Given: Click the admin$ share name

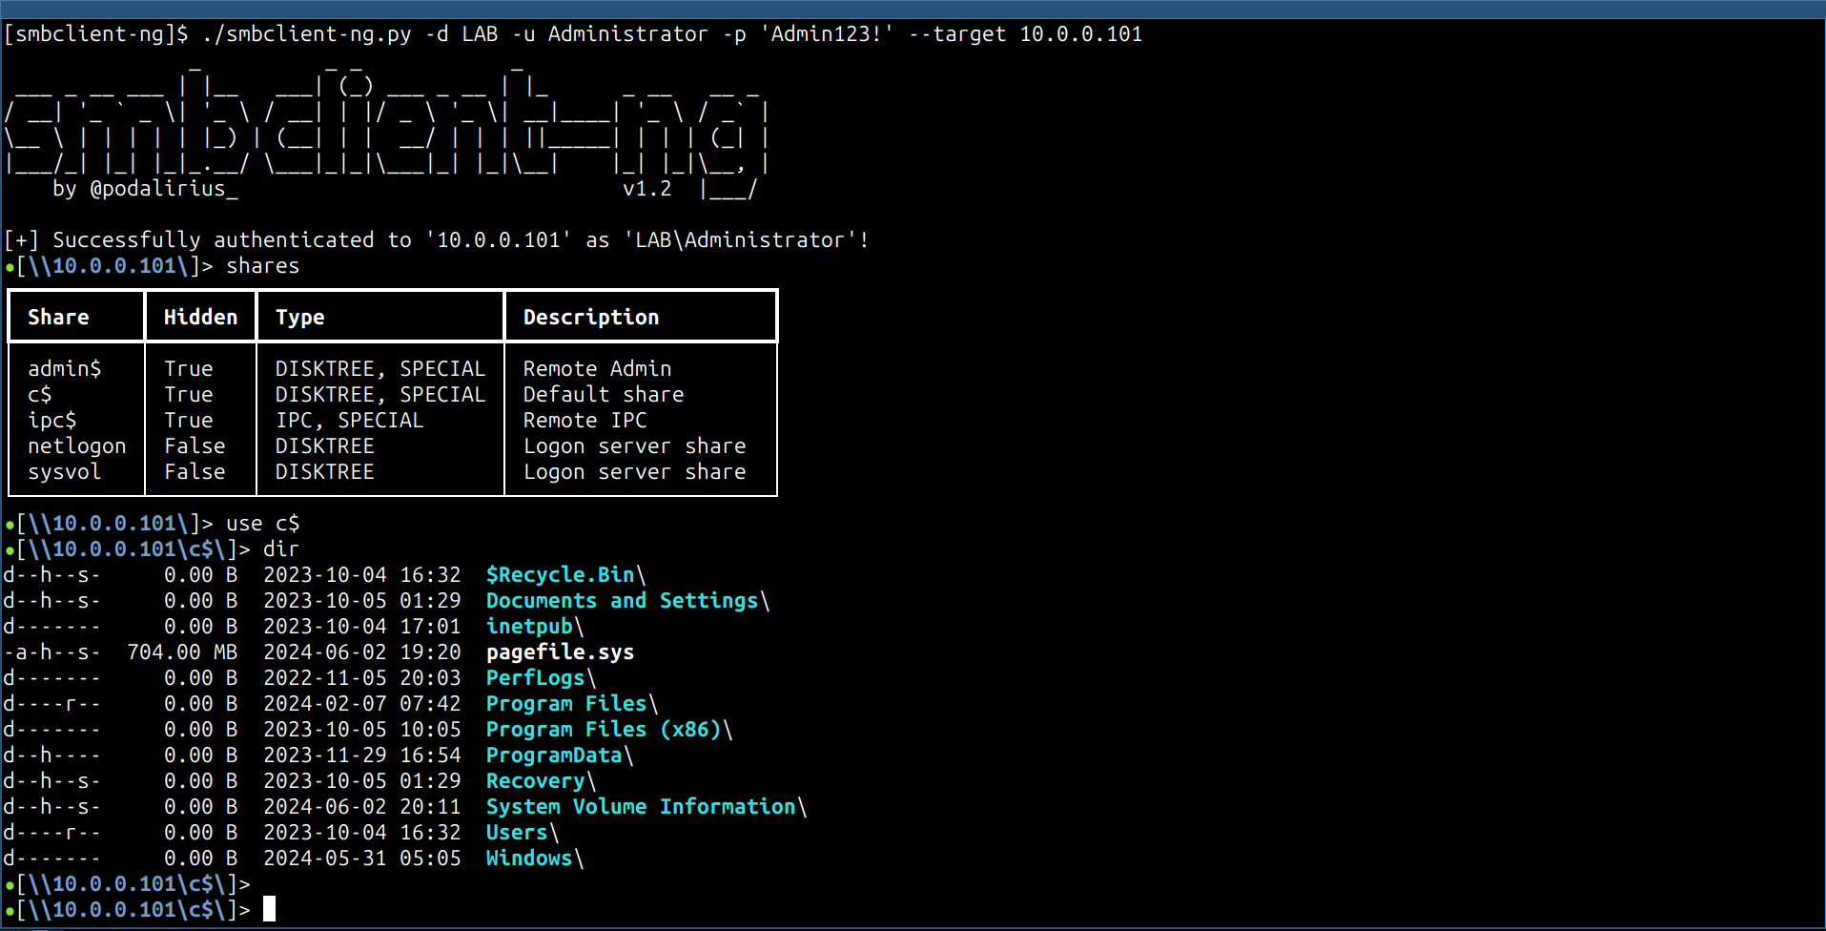Looking at the screenshot, I should tap(64, 369).
